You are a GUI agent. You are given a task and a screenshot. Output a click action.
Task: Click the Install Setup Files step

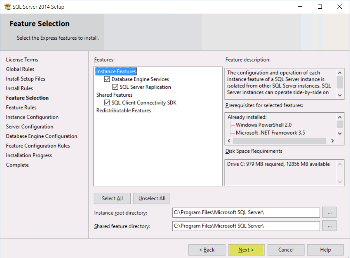point(25,79)
